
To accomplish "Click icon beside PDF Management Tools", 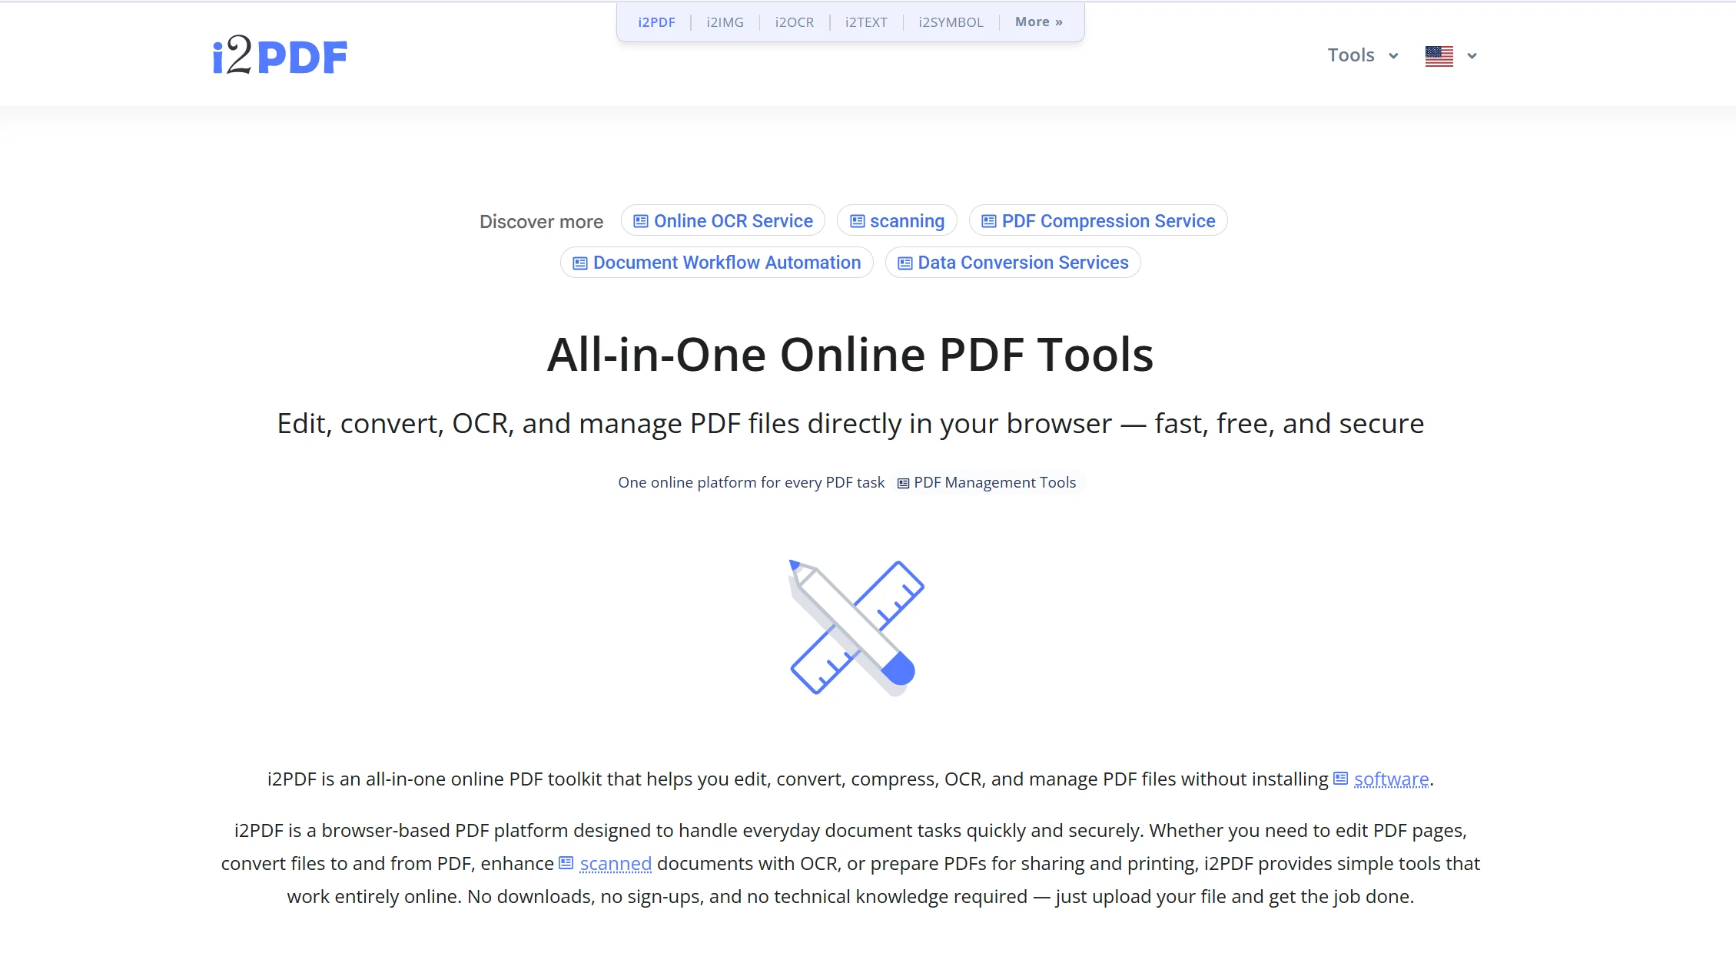I will click(x=904, y=483).
